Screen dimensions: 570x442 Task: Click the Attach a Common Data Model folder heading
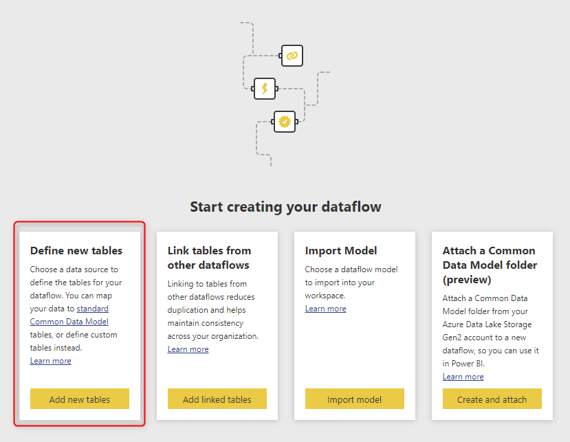(x=489, y=265)
